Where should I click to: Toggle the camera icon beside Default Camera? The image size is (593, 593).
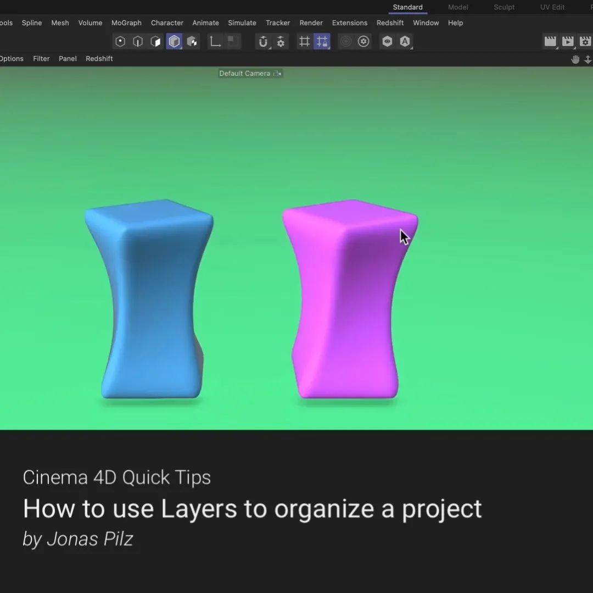277,73
